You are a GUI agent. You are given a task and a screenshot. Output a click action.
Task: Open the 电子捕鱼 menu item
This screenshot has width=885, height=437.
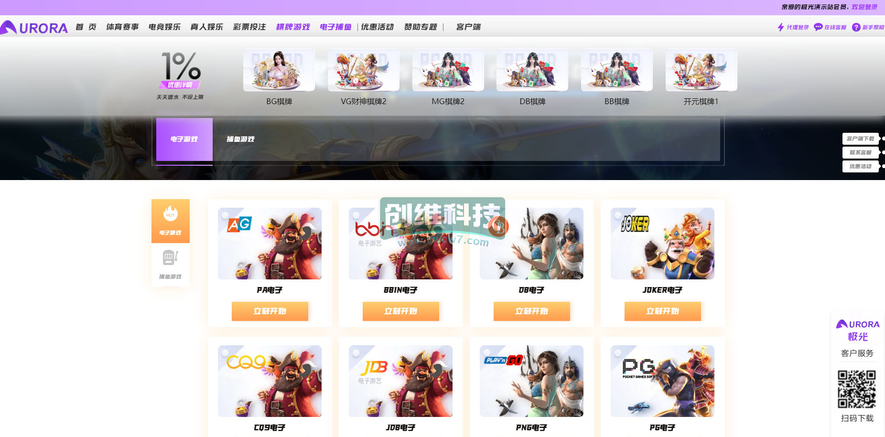(335, 27)
